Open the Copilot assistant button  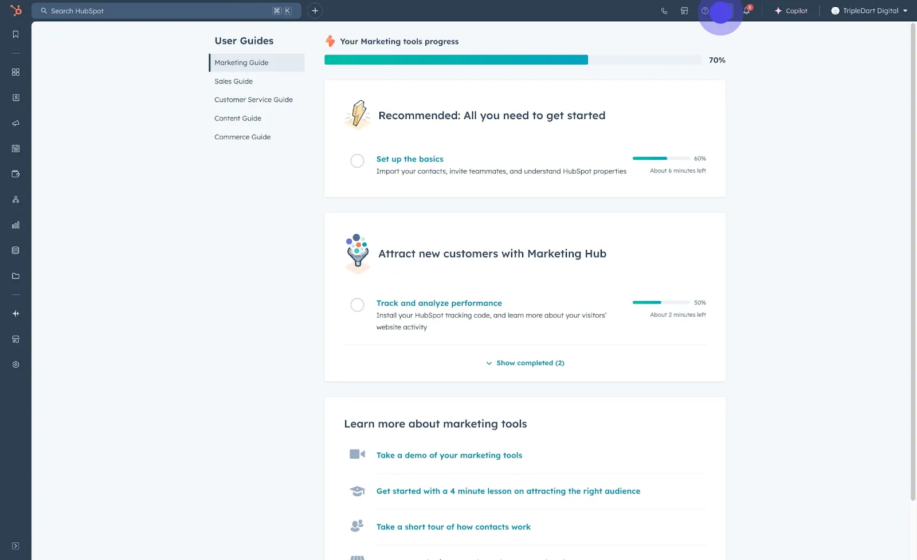pyautogui.click(x=791, y=11)
